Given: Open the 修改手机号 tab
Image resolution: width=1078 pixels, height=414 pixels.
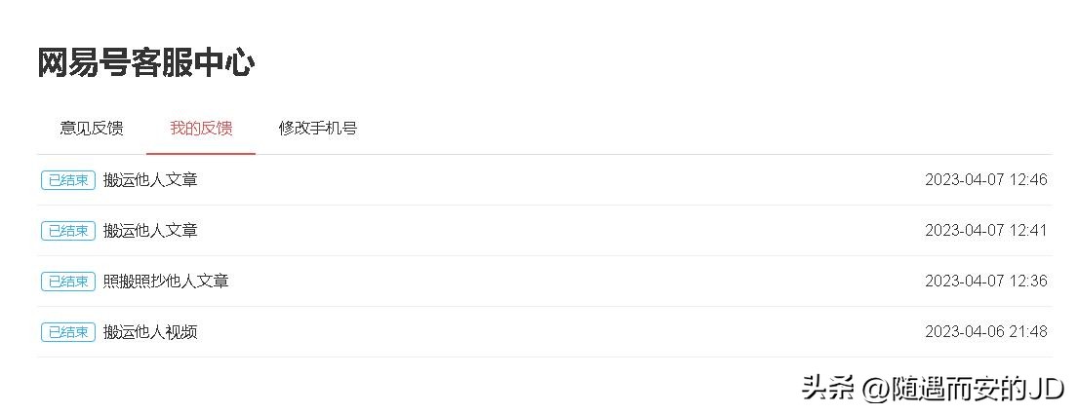Looking at the screenshot, I should click(x=318, y=129).
